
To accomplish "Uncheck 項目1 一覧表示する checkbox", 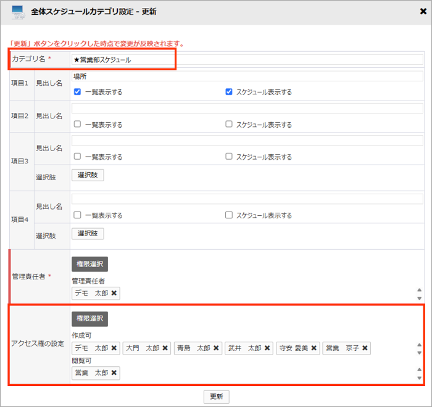I will 77,92.
